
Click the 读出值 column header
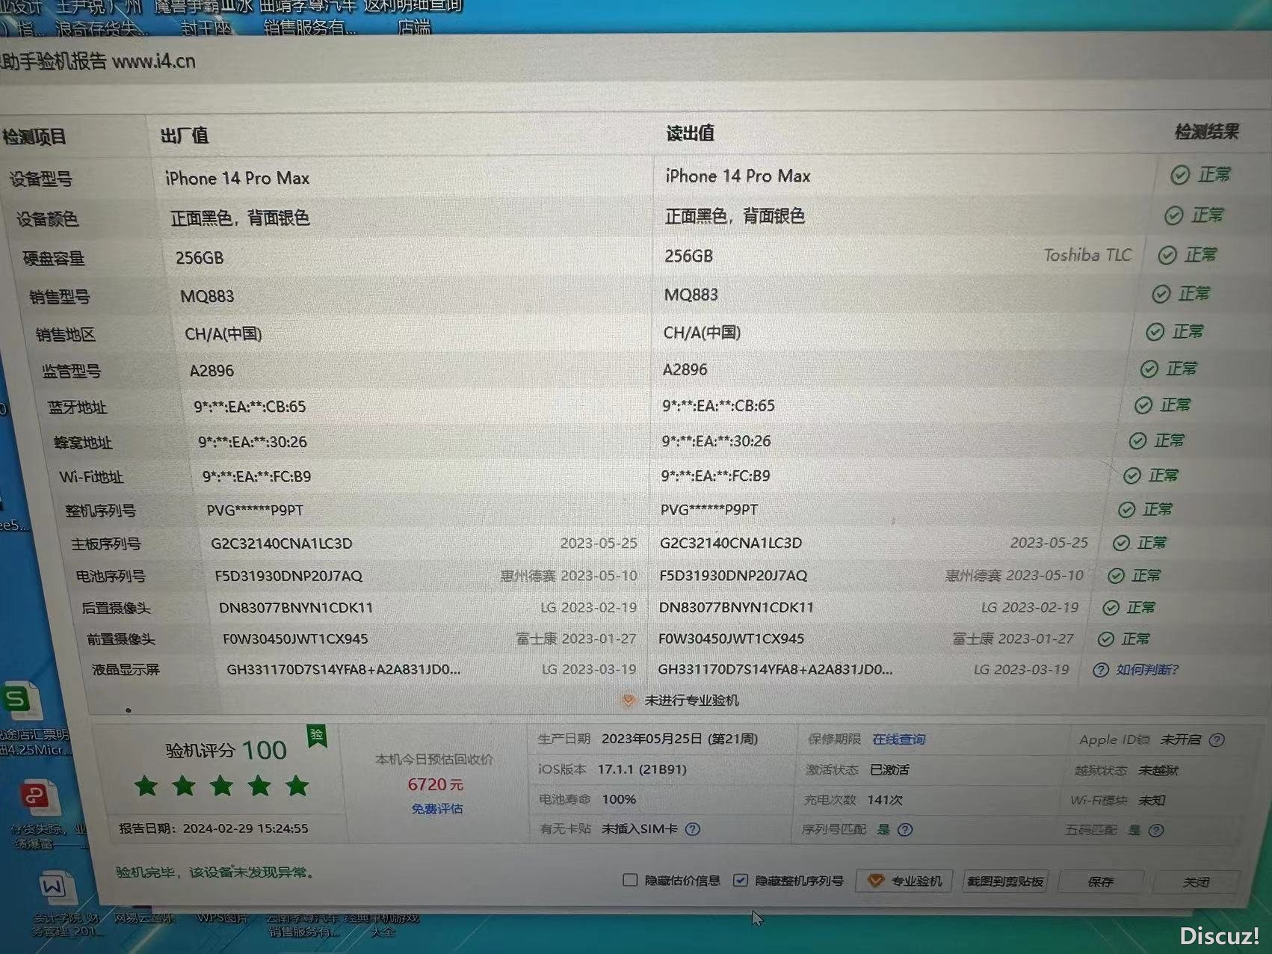coord(691,133)
